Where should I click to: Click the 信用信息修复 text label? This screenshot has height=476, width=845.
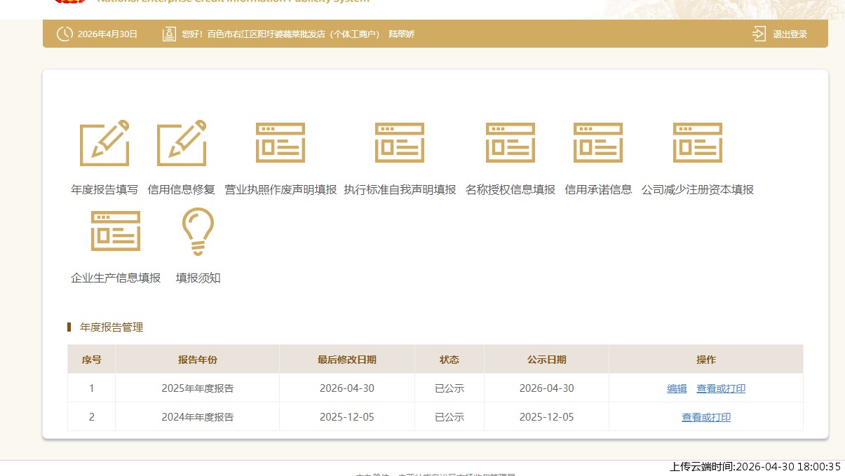tap(182, 189)
